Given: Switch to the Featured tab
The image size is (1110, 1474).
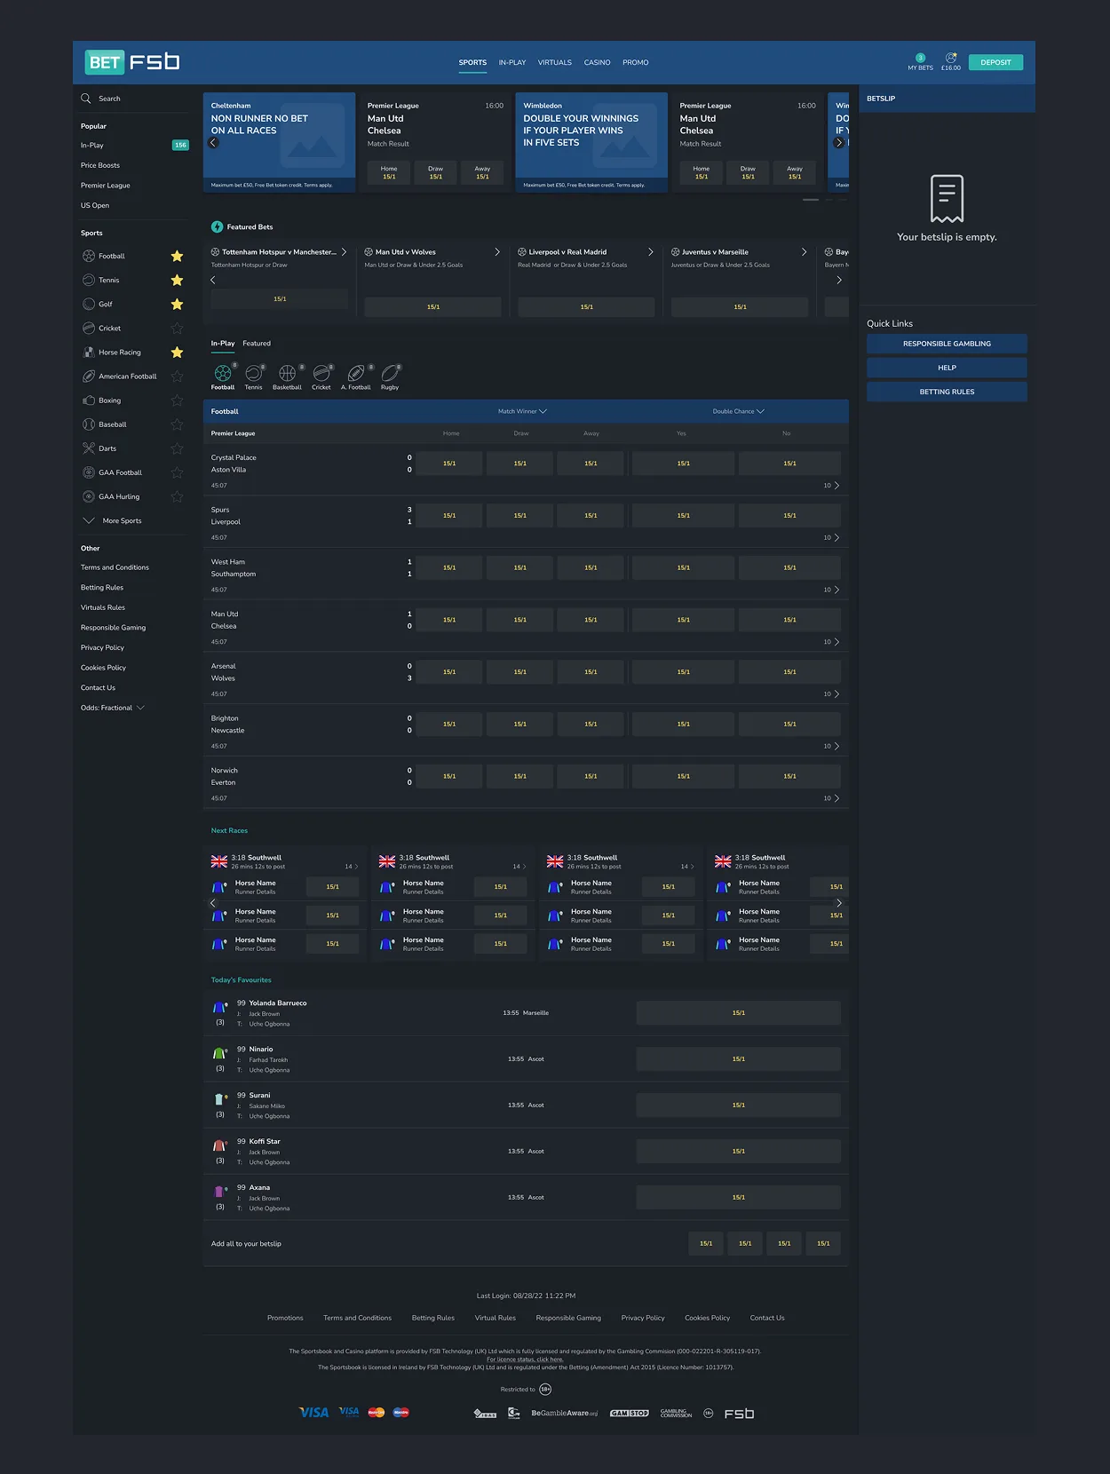Looking at the screenshot, I should [x=257, y=344].
